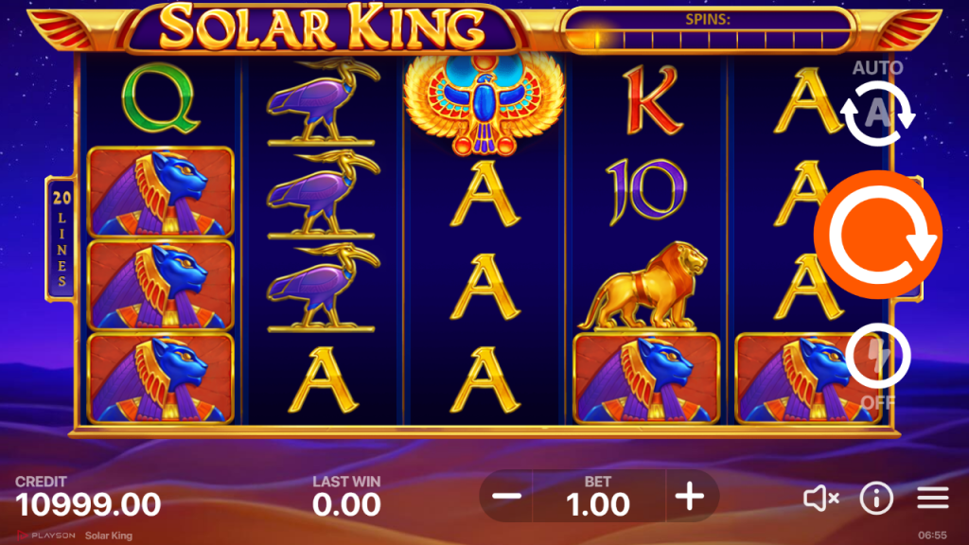Click the Playson logo link
The image size is (969, 545).
point(46,536)
